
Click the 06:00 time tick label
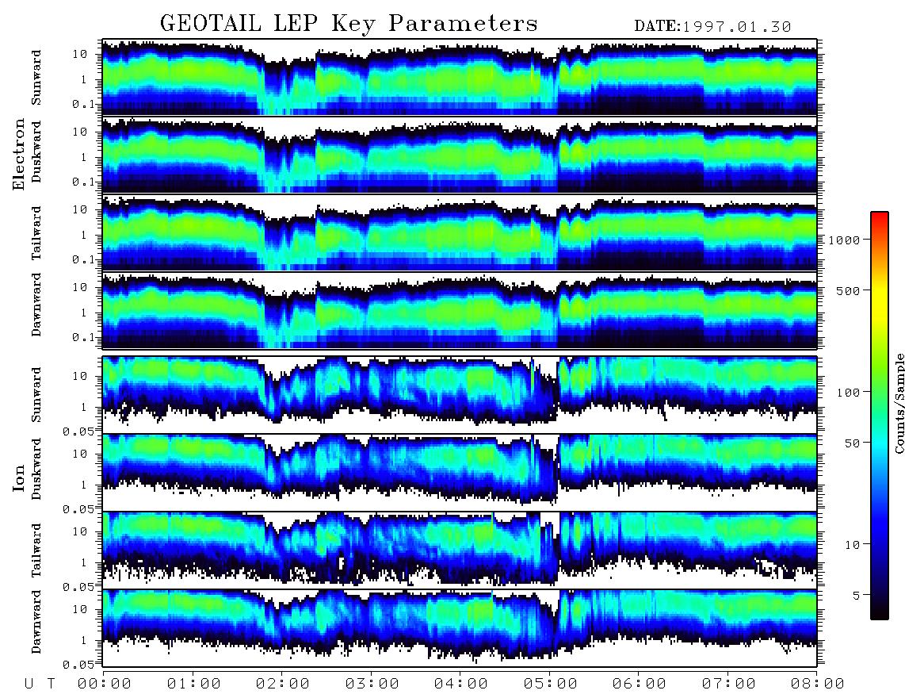pyautogui.click(x=640, y=685)
